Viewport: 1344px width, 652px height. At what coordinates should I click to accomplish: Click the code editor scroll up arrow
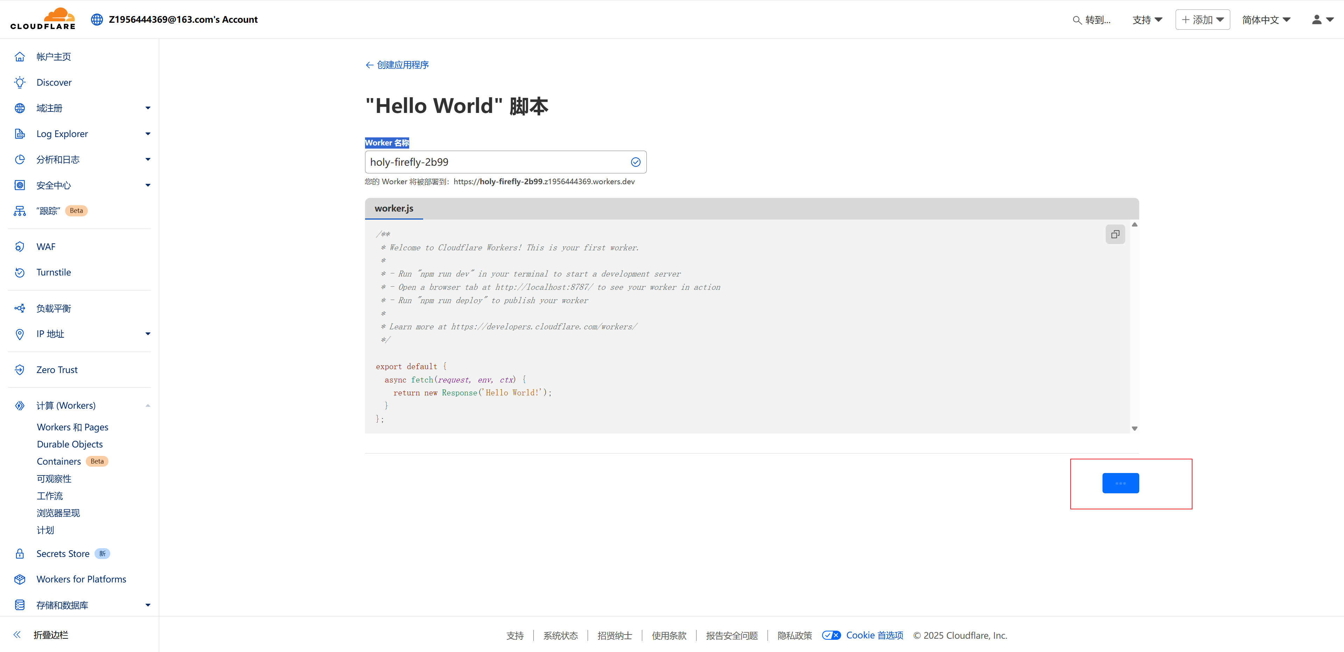(1134, 225)
